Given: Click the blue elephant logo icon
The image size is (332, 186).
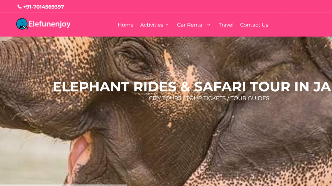Looking at the screenshot, I should click(22, 24).
